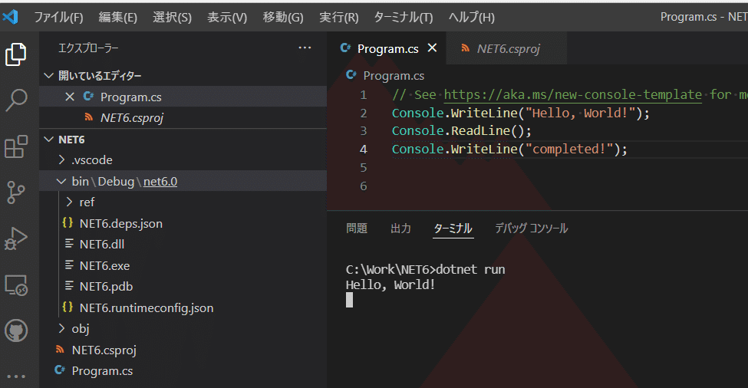Screen dimensions: 748x388
Task: Switch to the 問題 panel tab
Action: pos(357,229)
